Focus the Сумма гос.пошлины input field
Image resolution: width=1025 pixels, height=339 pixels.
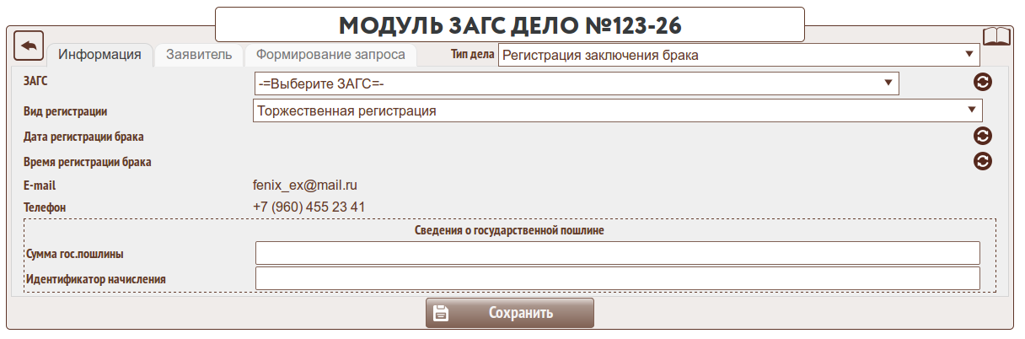coord(617,253)
